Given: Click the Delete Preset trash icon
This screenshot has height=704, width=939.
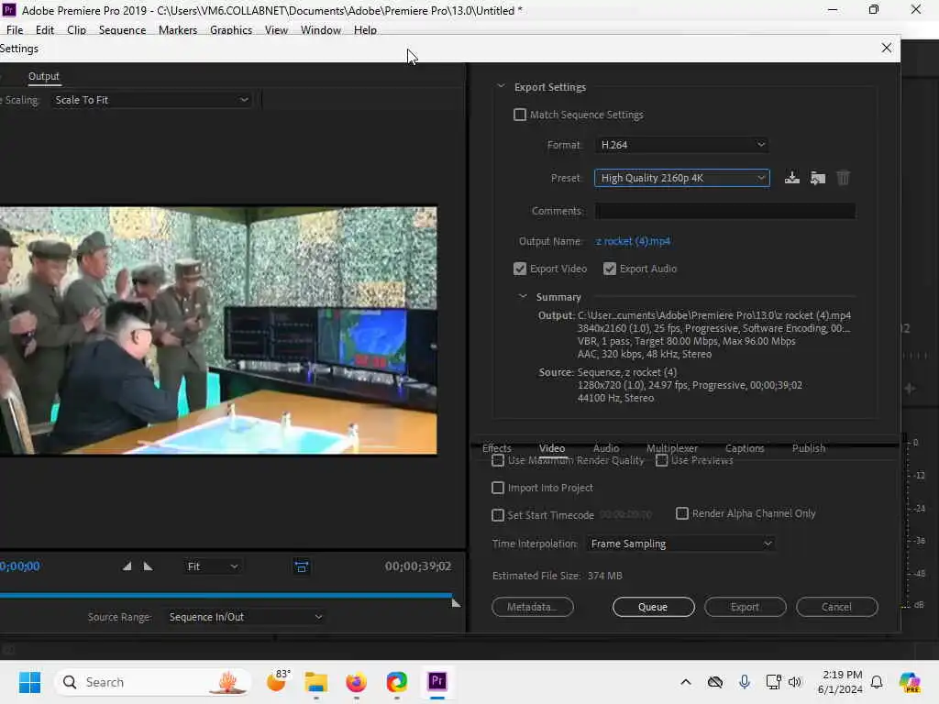Looking at the screenshot, I should 843,178.
